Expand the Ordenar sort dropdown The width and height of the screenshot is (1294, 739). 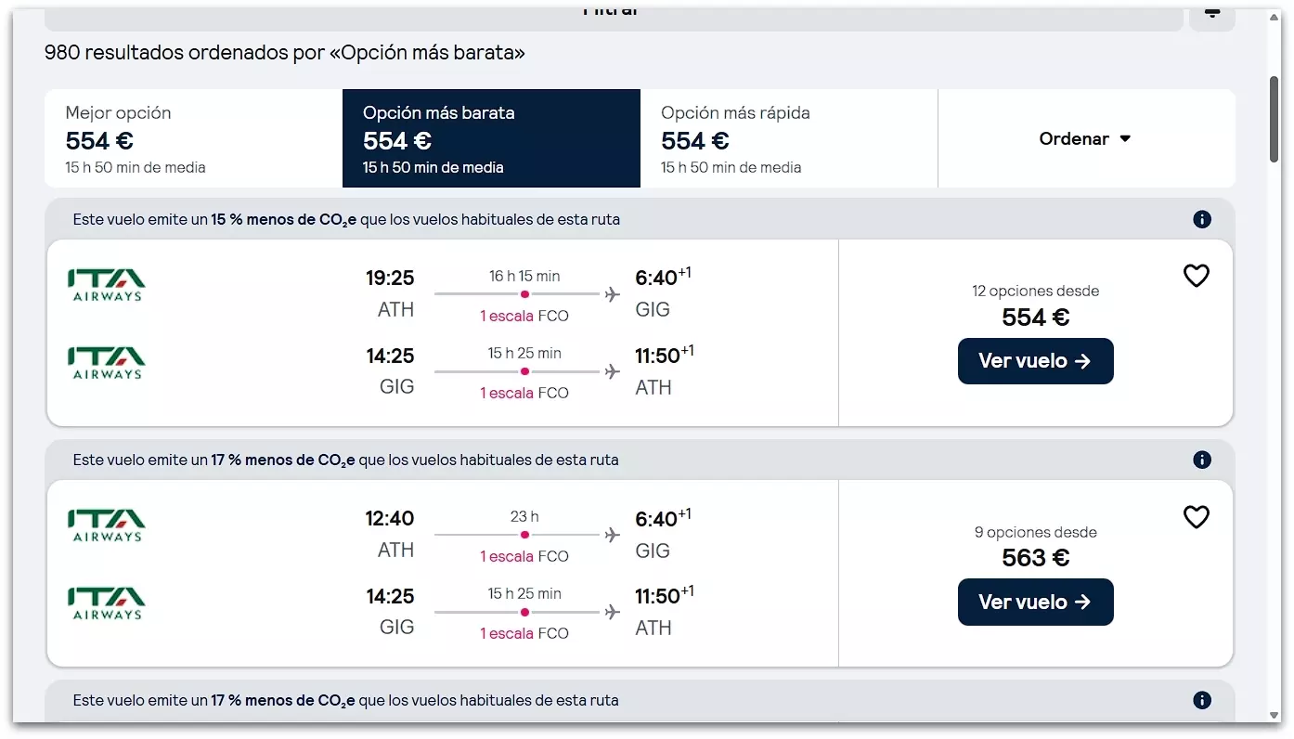pyautogui.click(x=1085, y=138)
